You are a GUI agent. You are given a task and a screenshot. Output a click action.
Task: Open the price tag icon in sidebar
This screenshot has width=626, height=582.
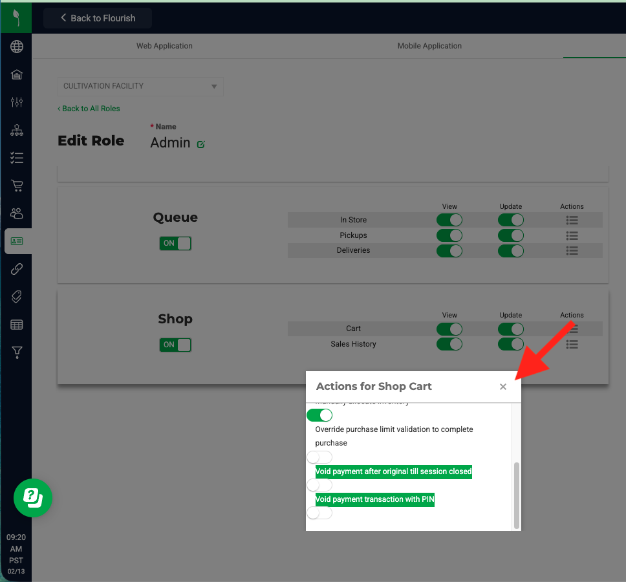[16, 297]
